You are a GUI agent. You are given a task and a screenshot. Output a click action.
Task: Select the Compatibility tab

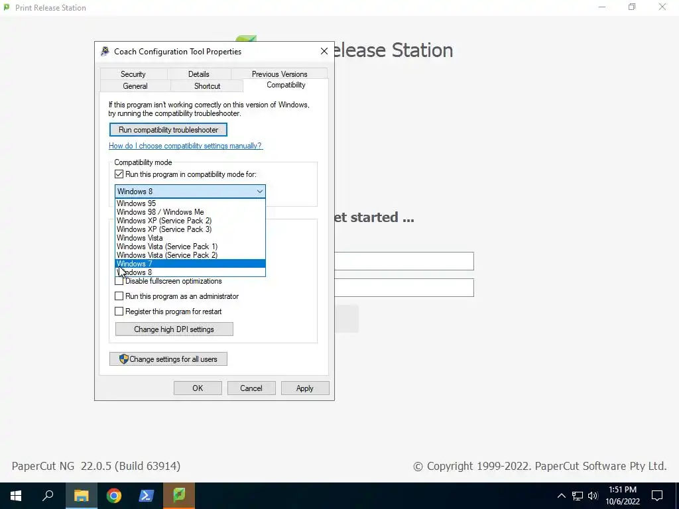point(286,85)
